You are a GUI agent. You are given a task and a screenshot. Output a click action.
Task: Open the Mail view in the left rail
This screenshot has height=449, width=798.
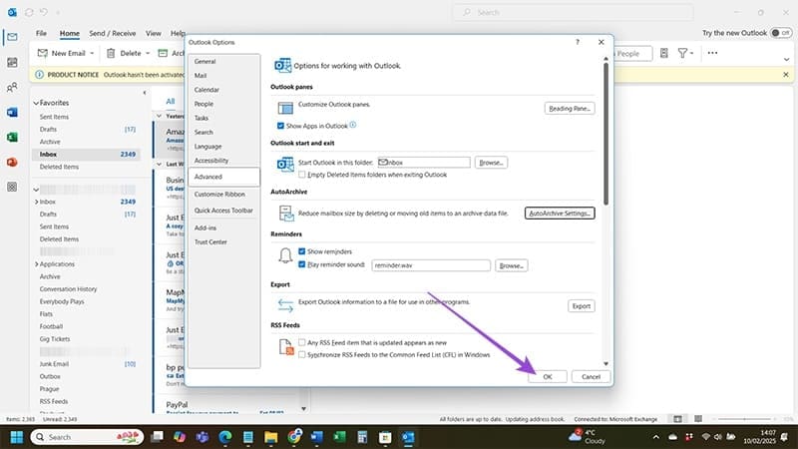[12, 37]
